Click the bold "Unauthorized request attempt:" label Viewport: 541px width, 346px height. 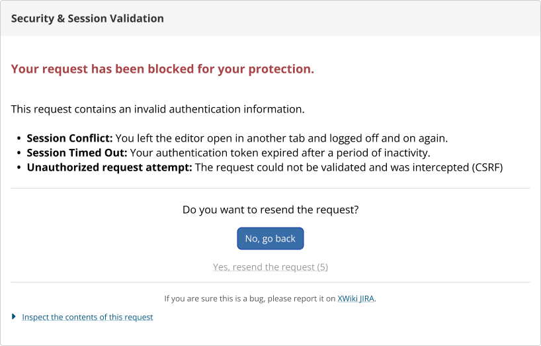(x=109, y=167)
